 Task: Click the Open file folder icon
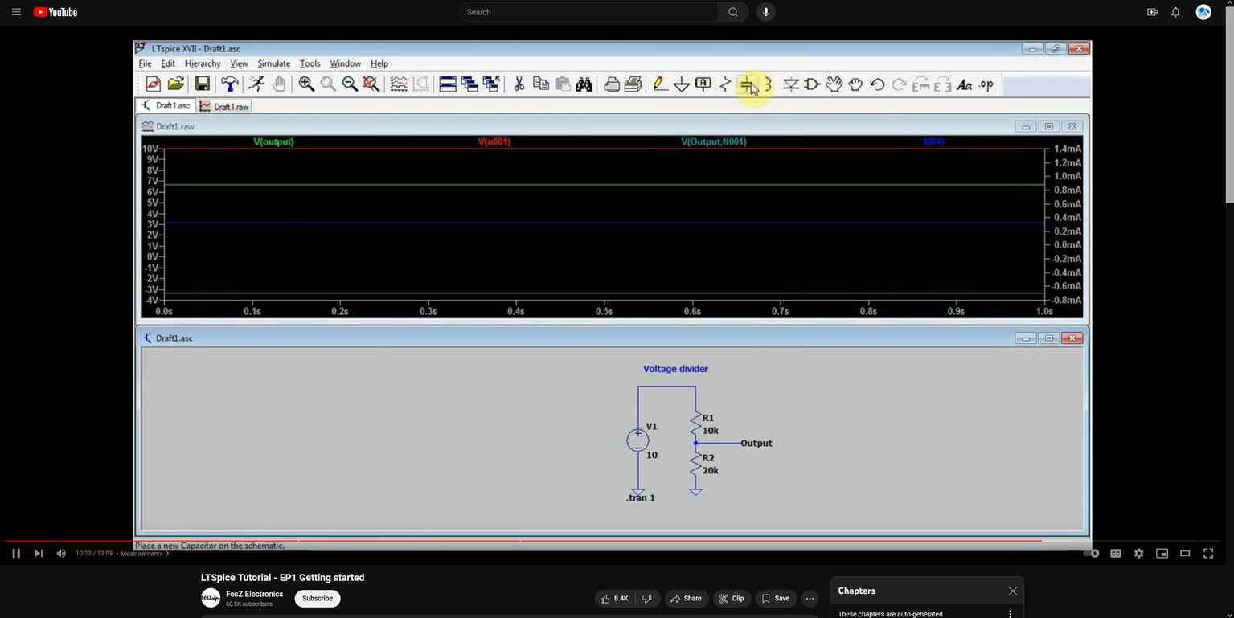point(176,84)
